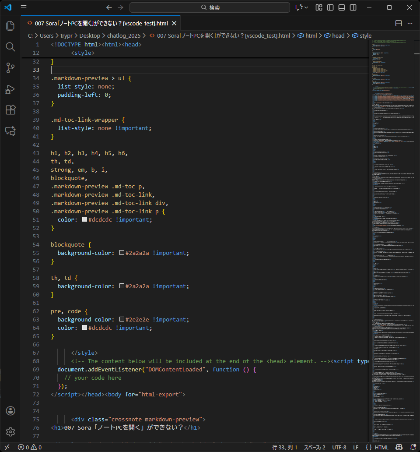Toggle the primary side bar visibility
Screen dimensions: 420x452
pyautogui.click(x=330, y=7)
